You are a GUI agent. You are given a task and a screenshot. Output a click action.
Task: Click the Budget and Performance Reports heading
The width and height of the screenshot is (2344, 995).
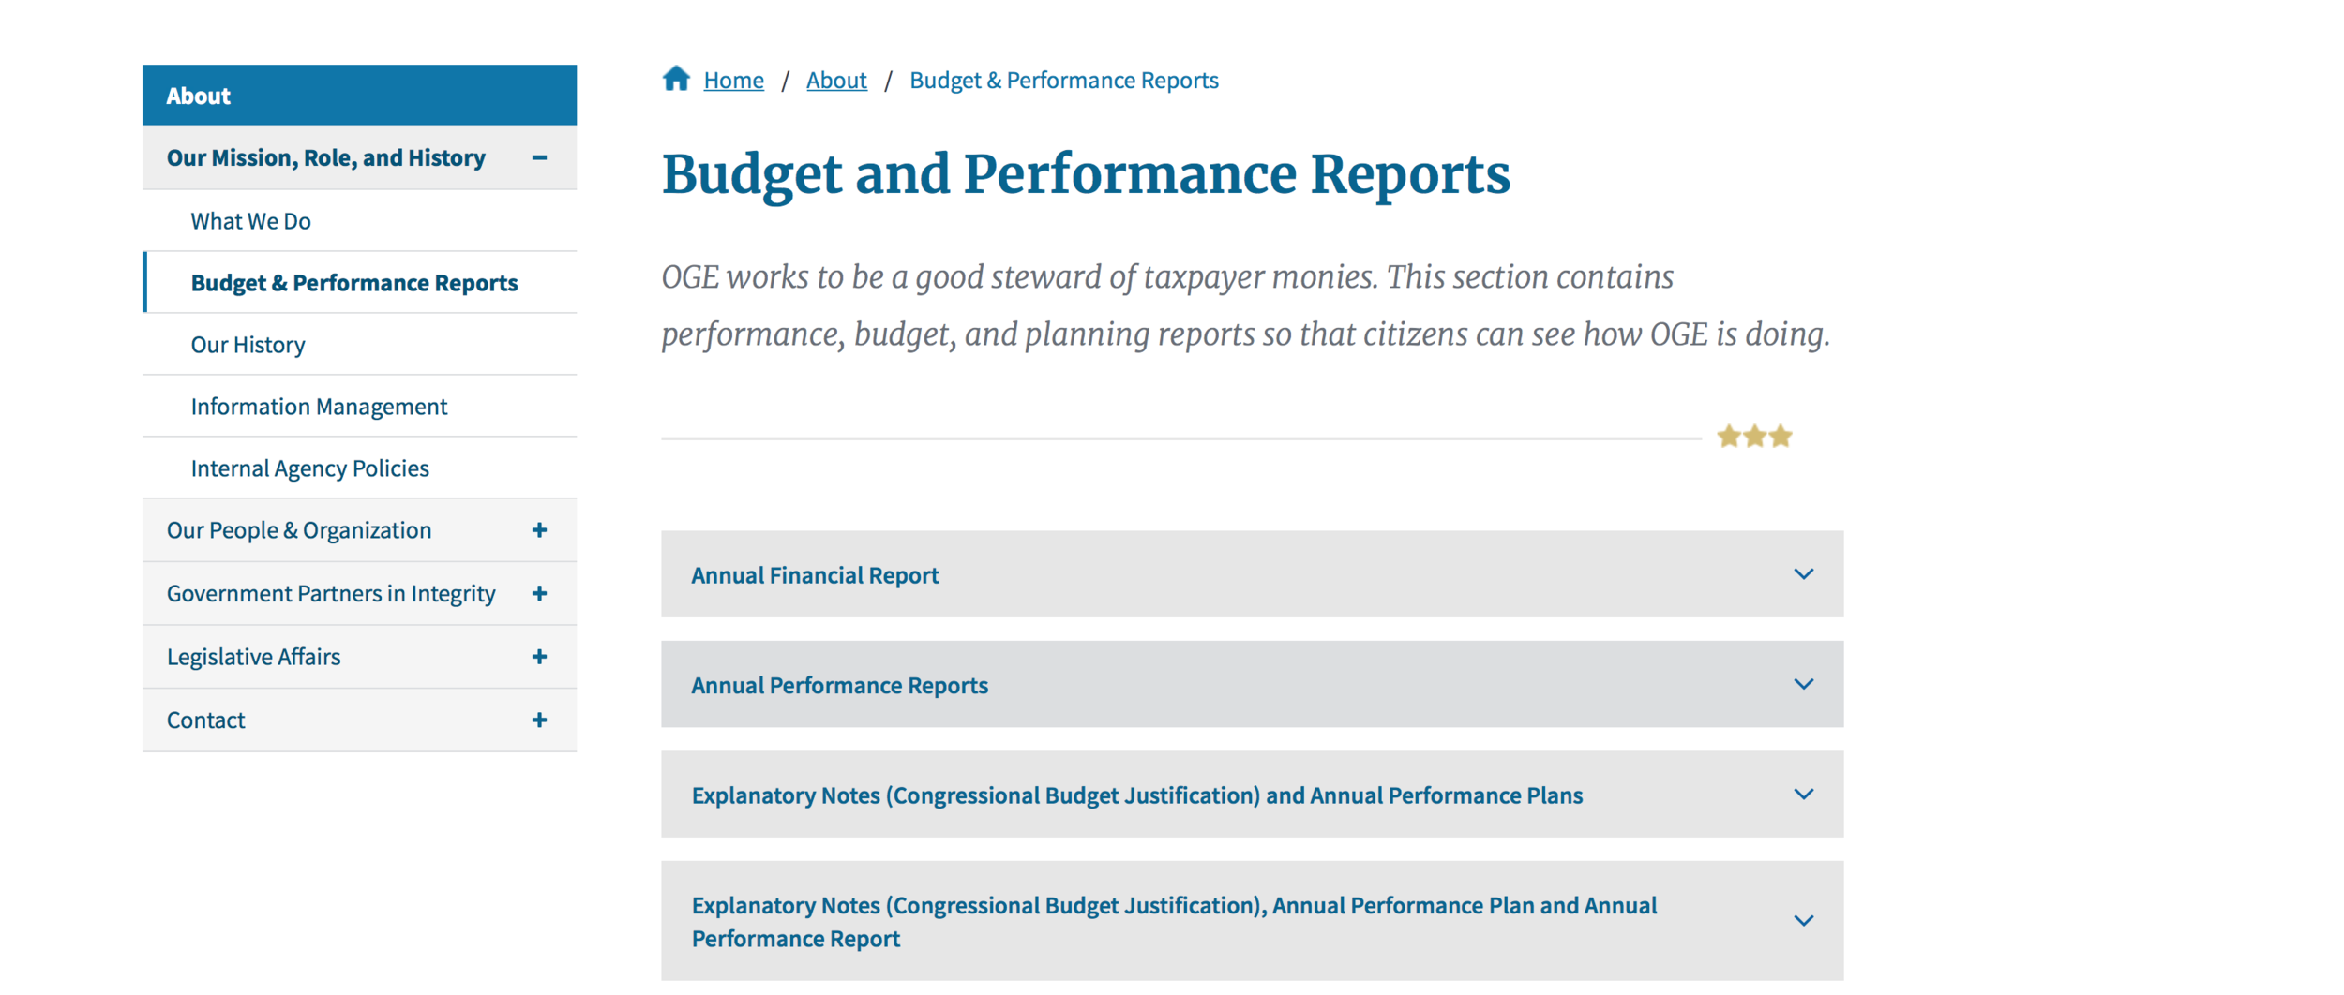[1086, 175]
